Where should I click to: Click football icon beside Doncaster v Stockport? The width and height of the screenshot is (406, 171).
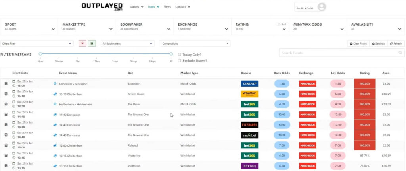[x=55, y=84]
